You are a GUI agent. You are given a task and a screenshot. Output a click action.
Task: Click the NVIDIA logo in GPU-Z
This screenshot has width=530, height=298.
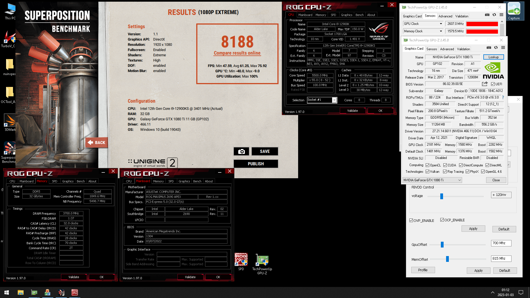(x=493, y=71)
